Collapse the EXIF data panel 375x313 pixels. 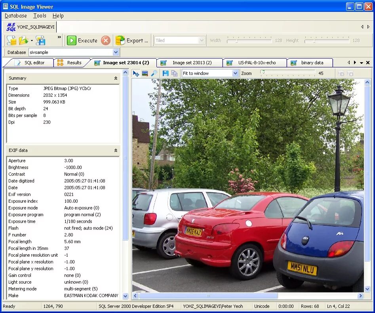[116, 151]
